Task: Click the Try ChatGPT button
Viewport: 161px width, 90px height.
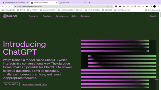Action: [x=11, y=84]
